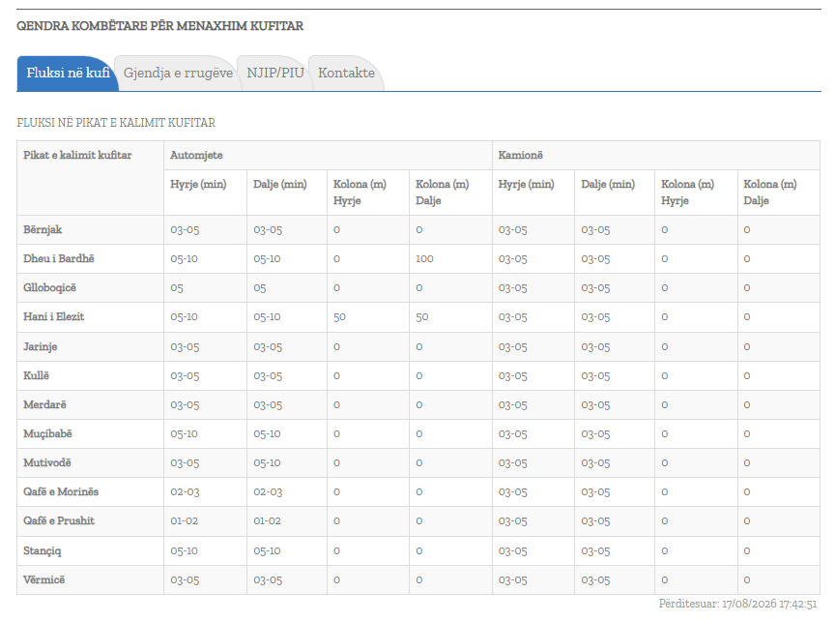Image resolution: width=835 pixels, height=622 pixels.
Task: Select the Mutivodë row label
Action: pyautogui.click(x=46, y=462)
